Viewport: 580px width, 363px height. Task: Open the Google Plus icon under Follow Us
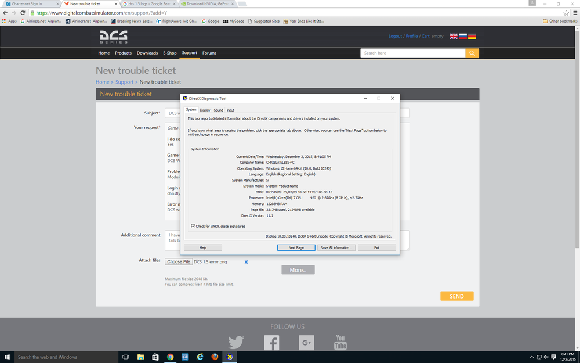[x=307, y=343]
